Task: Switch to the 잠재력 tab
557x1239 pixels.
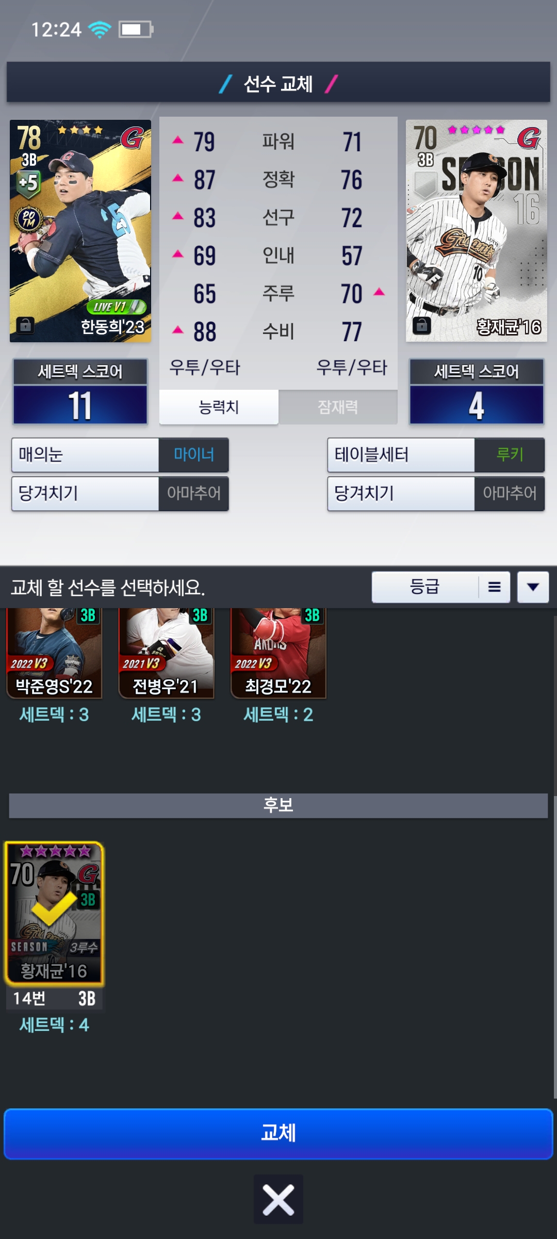Action: 338,407
